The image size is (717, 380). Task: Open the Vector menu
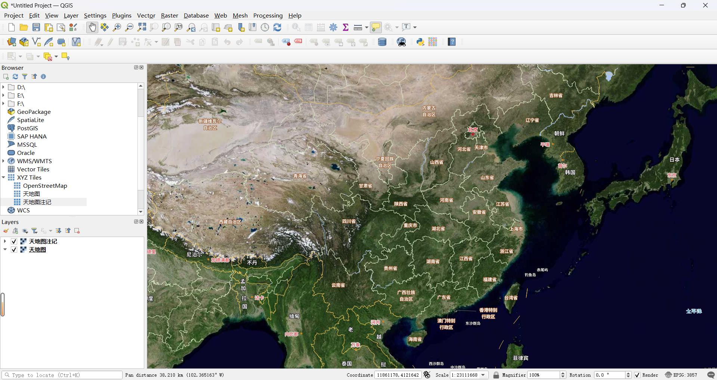point(146,15)
